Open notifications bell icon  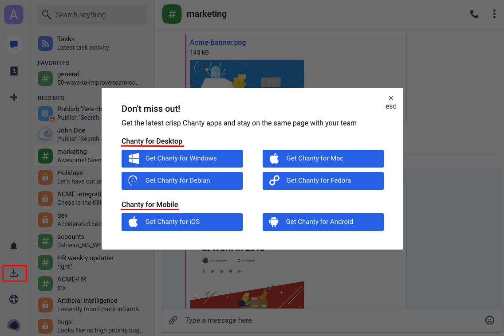click(x=14, y=246)
